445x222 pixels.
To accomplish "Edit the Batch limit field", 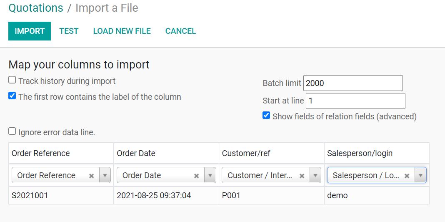I will point(353,83).
